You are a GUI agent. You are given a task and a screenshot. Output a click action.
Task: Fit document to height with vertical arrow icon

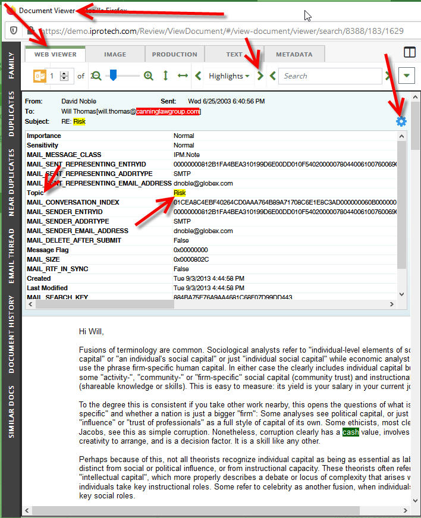165,76
